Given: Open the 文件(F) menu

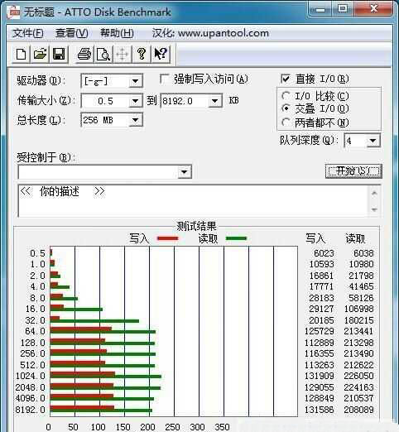Looking at the screenshot, I should pos(28,33).
